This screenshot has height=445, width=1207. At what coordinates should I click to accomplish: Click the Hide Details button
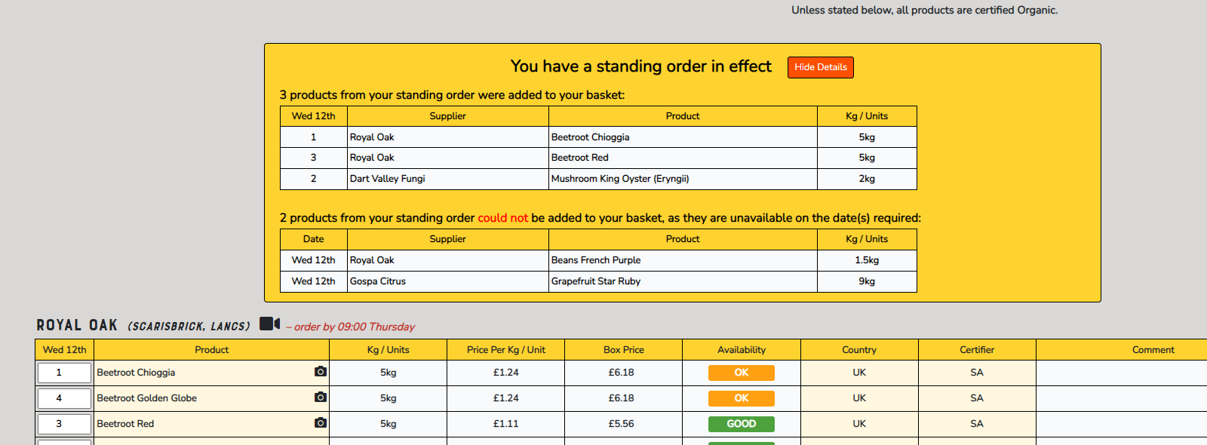pos(820,67)
